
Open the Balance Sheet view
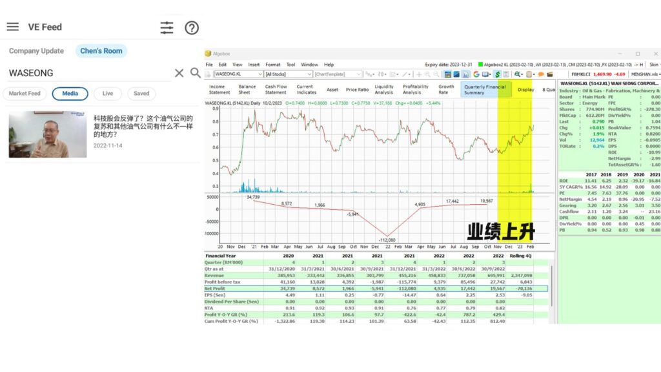247,89
